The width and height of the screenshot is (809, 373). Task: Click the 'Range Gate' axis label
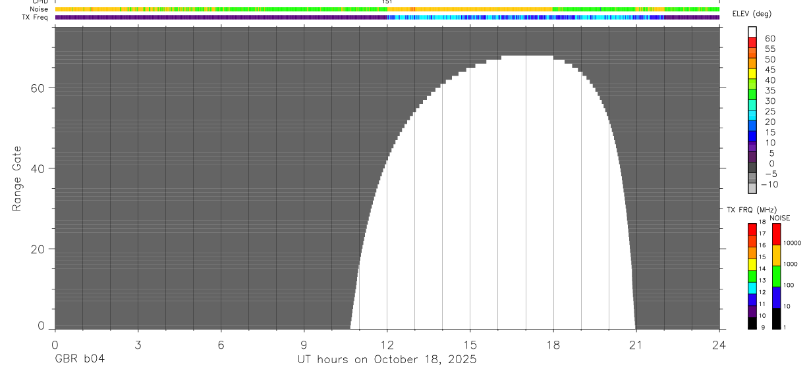click(17, 178)
